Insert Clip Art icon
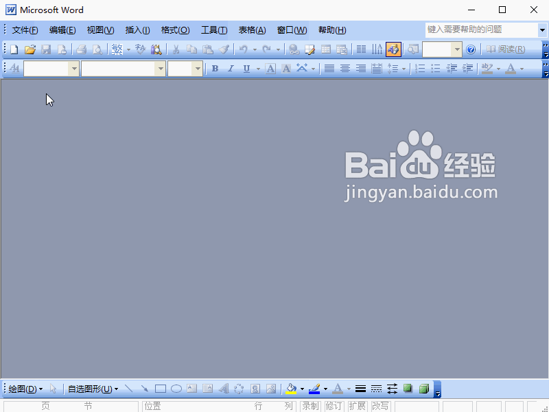The height and width of the screenshot is (412, 549). coord(255,389)
